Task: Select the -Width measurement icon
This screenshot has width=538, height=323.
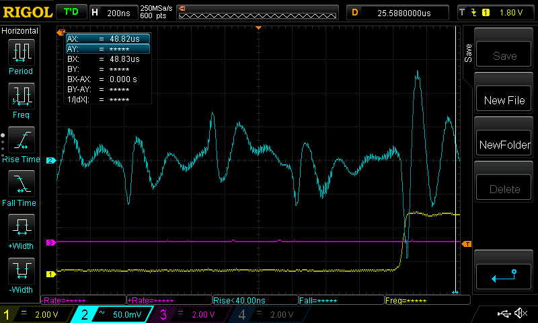Action: click(x=22, y=271)
